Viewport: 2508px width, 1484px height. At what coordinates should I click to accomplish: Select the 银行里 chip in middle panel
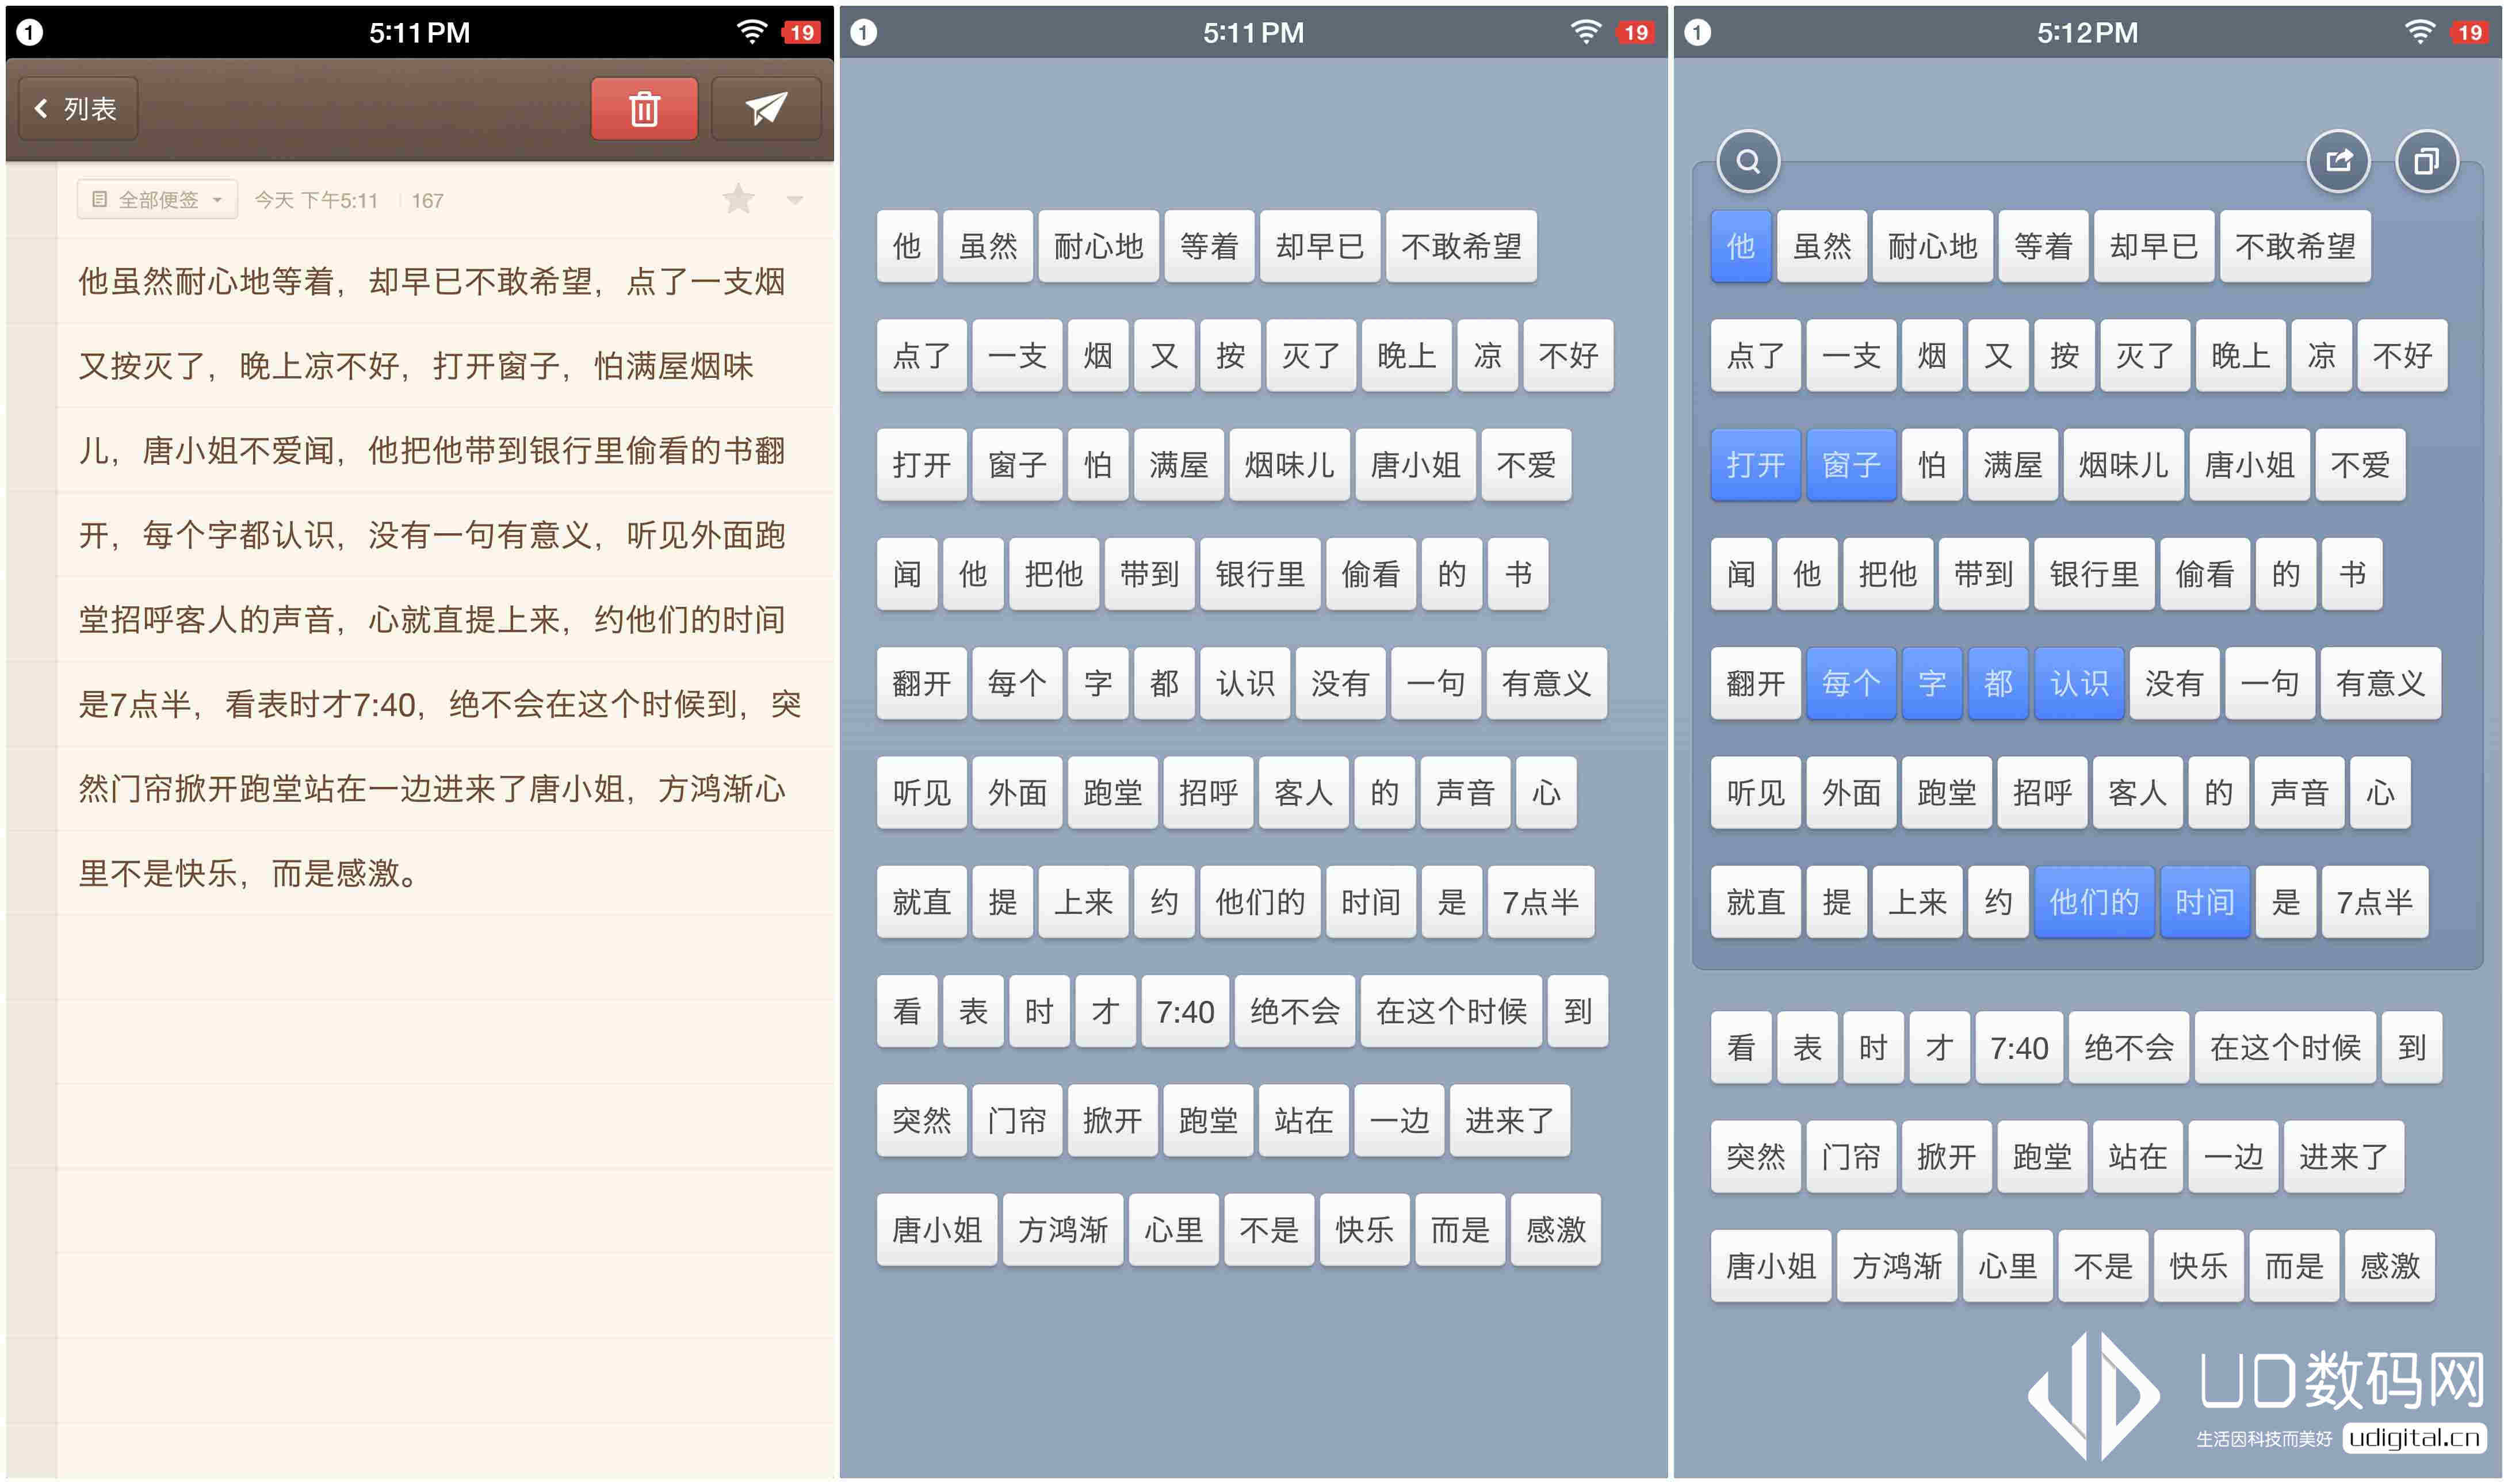(1260, 574)
